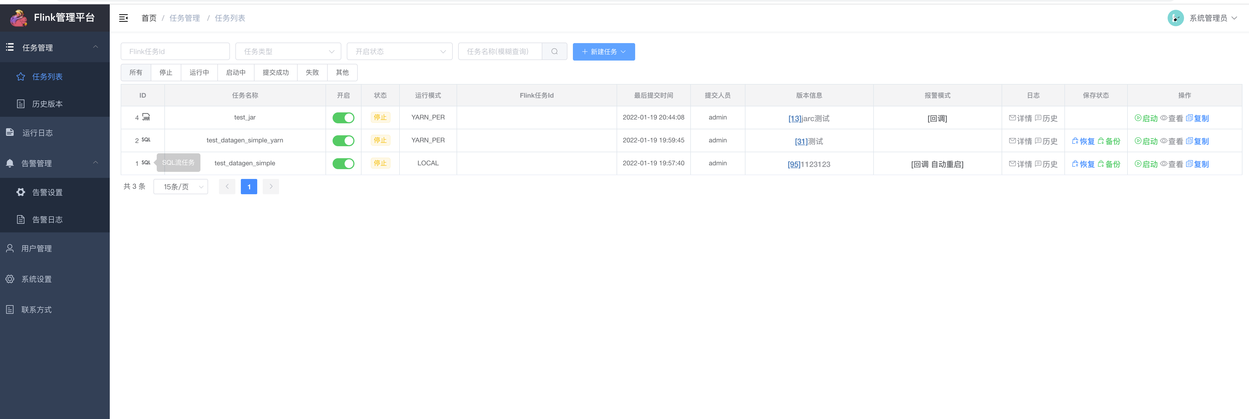1249x419 pixels.
Task: Open 历史 log for test_datagen_simple
Action: click(x=1046, y=164)
